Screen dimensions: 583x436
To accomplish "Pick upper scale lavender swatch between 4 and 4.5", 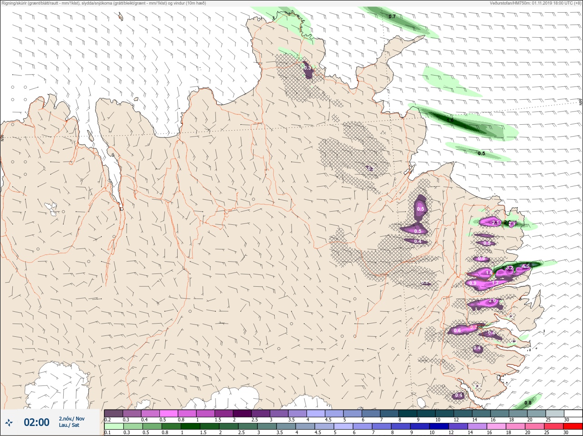I will pyautogui.click(x=316, y=413).
